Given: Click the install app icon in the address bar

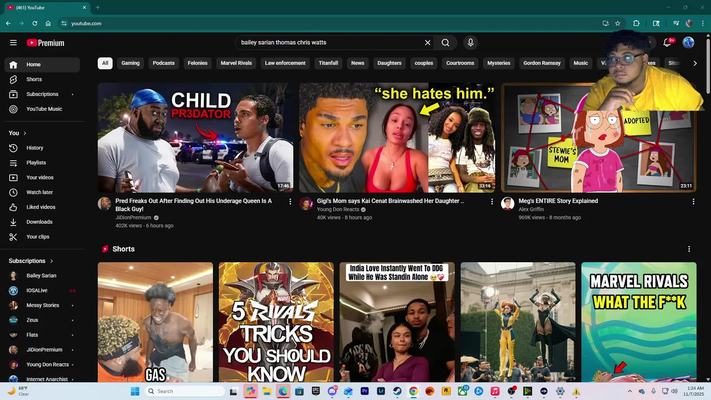Looking at the screenshot, I should [x=605, y=23].
